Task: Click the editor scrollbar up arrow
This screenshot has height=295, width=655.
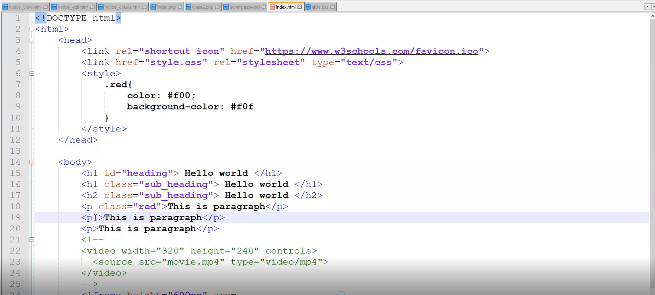Action: [652, 16]
